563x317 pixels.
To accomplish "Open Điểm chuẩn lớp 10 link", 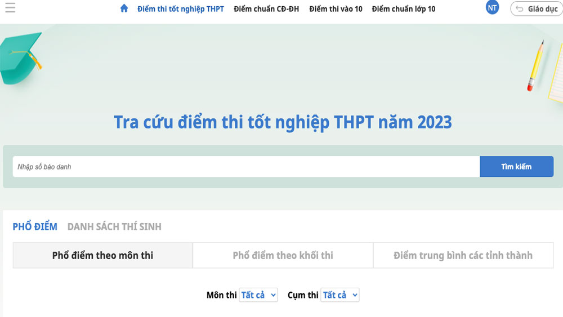I will coord(403,9).
